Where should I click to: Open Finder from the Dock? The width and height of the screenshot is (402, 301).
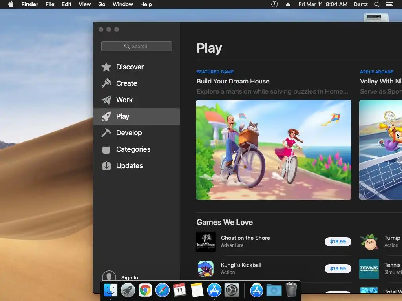111,290
